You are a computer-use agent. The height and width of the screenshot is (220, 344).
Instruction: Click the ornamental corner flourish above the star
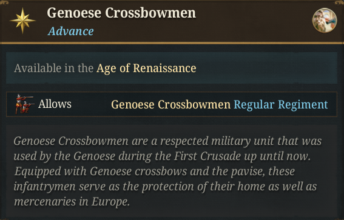[4, 2]
